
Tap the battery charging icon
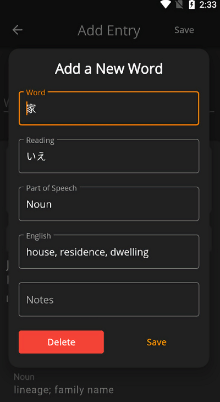click(192, 4)
